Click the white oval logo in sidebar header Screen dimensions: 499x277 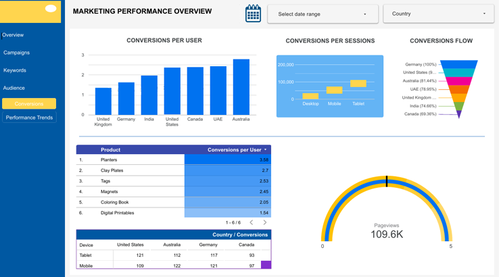point(51,9)
